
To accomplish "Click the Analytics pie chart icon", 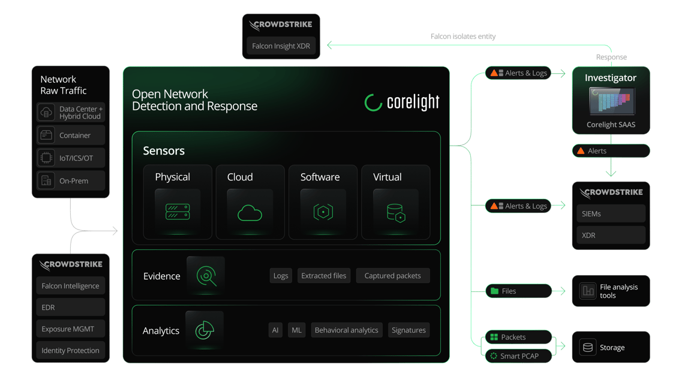I will 205,330.
